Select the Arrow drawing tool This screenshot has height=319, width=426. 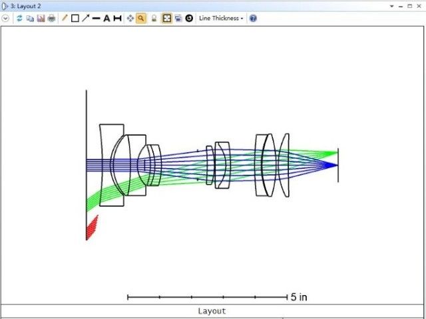[86, 18]
